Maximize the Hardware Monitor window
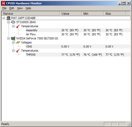 pos(124,3)
